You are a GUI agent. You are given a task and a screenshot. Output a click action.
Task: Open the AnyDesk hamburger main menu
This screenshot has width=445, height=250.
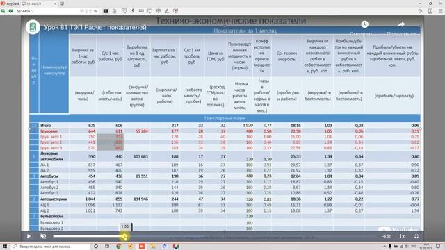point(440,11)
